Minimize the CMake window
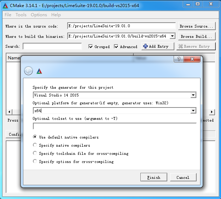The height and width of the screenshot is (199, 221). [188, 4]
